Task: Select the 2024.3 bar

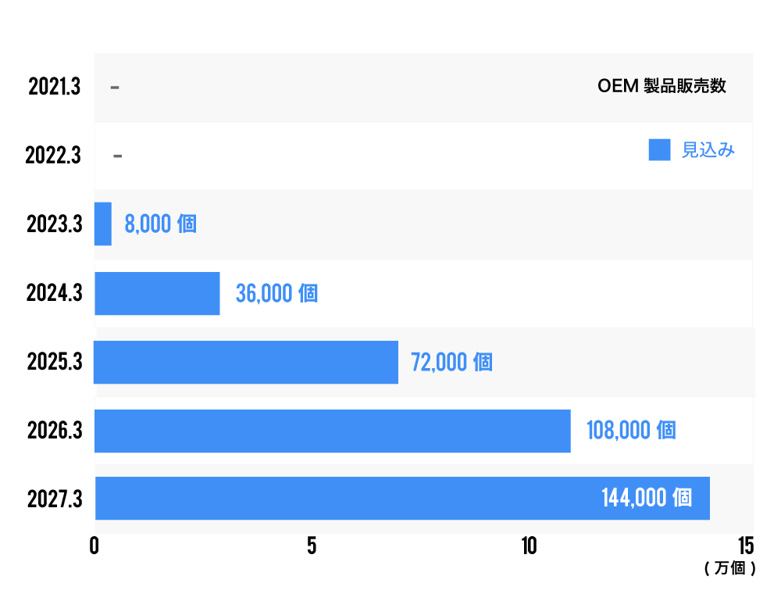Action: 157,293
